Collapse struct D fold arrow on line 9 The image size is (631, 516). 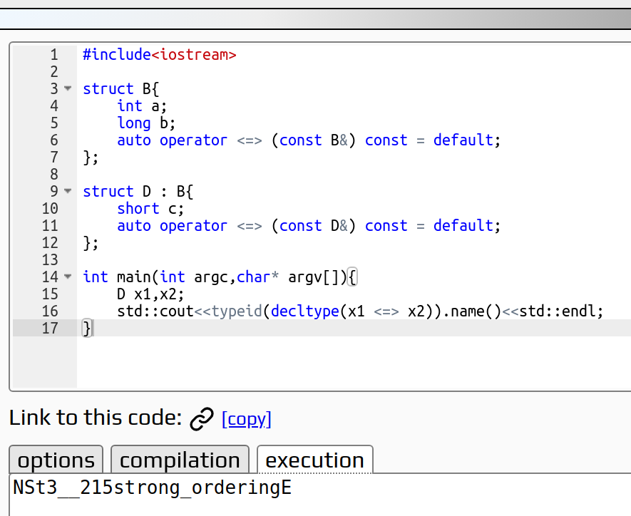68,191
